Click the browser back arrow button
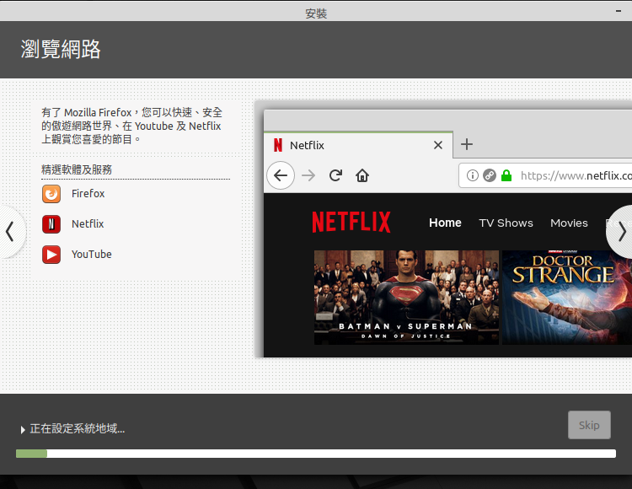Screen dimensions: 632x489 pyautogui.click(x=281, y=175)
